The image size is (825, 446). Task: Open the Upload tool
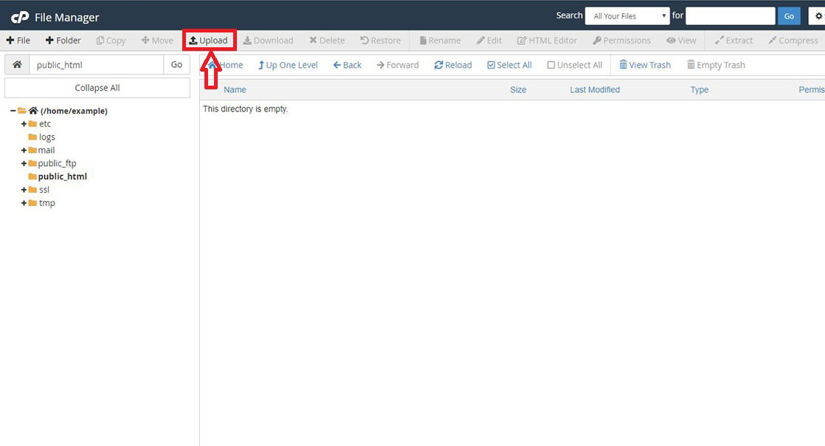click(209, 41)
